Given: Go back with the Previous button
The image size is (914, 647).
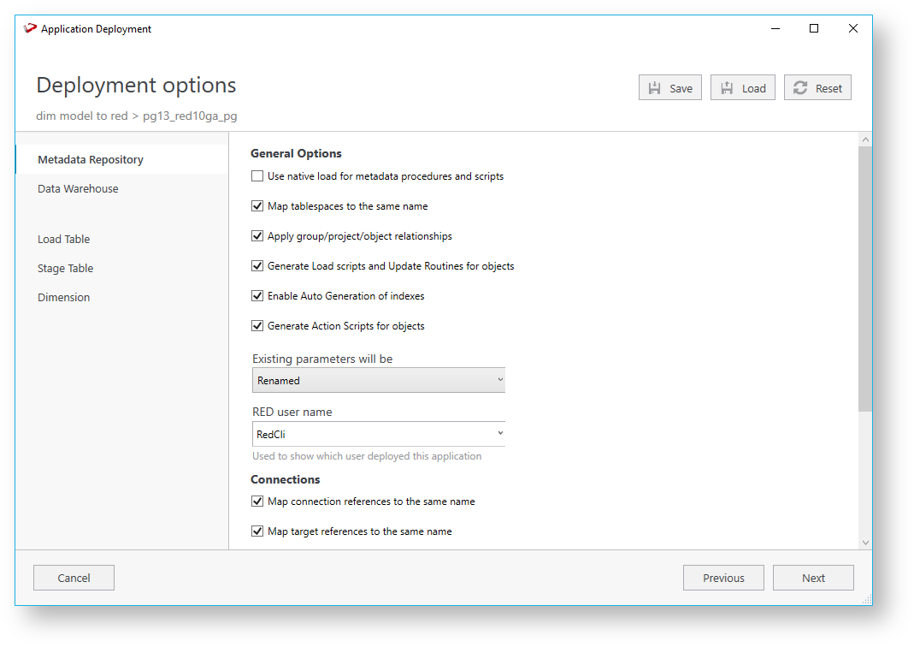Looking at the screenshot, I should click(x=723, y=579).
